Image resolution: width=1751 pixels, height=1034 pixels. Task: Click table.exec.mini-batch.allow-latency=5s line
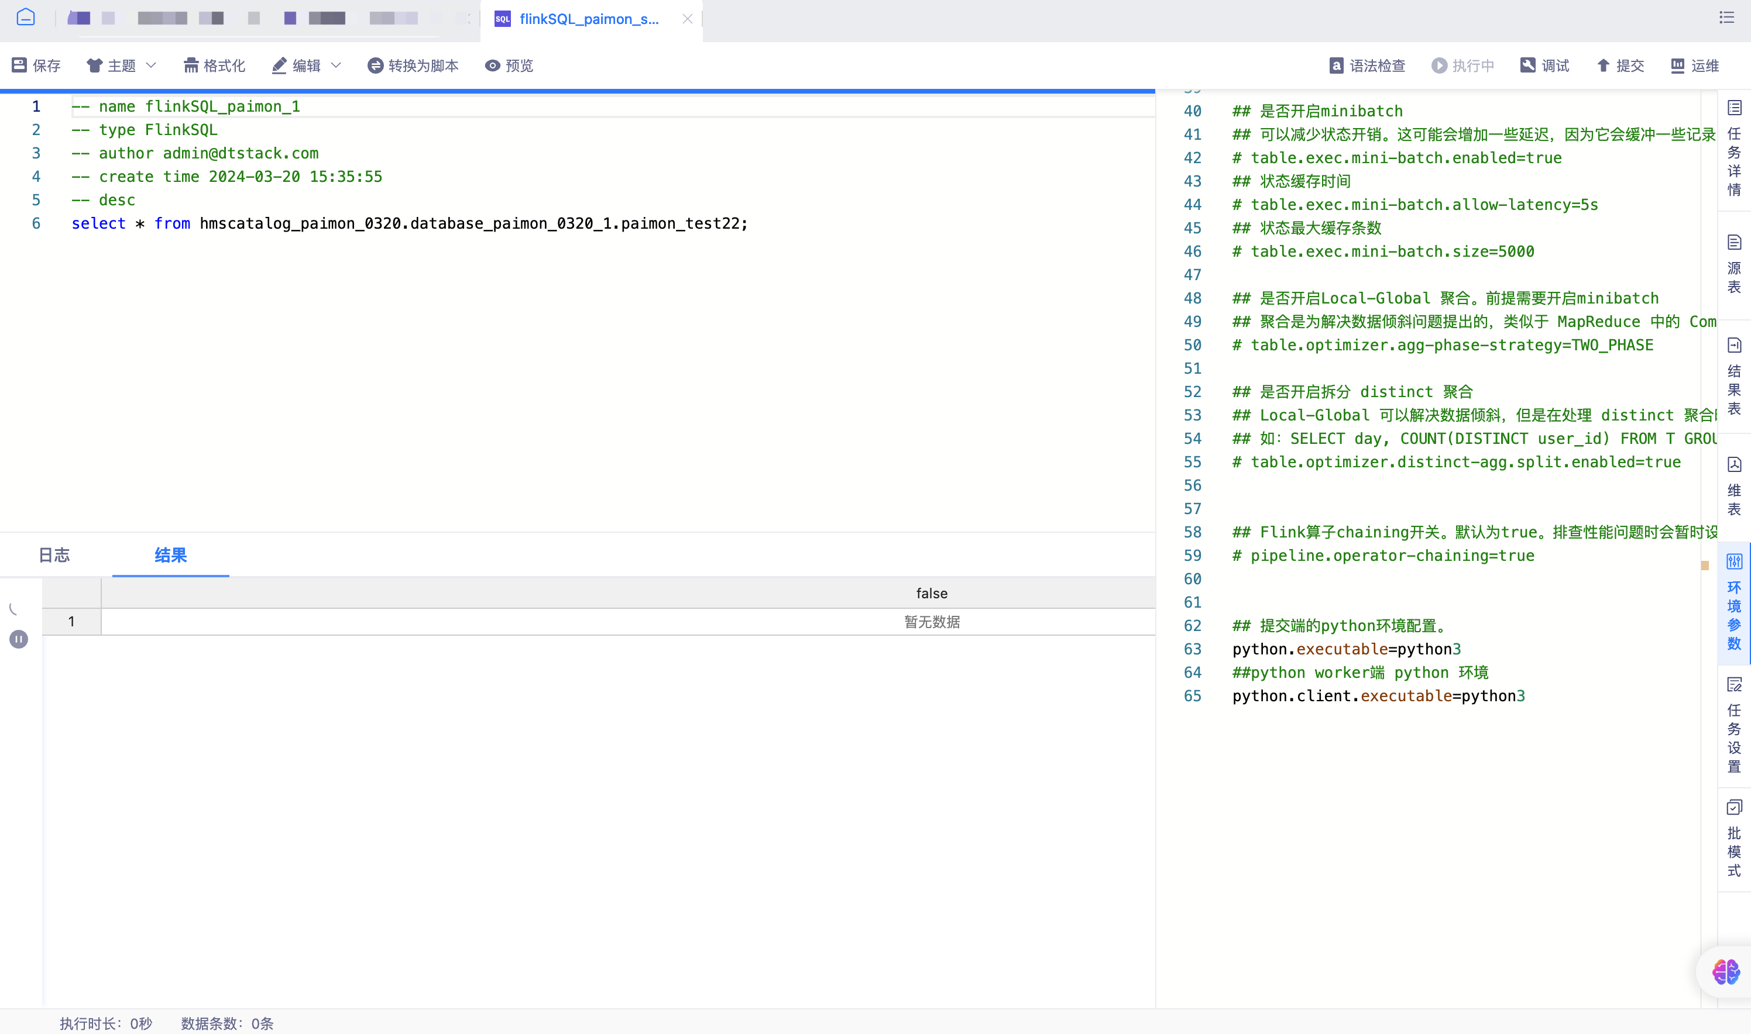pos(1415,205)
